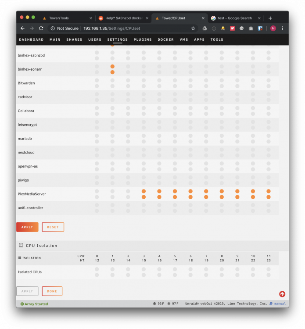Screen dimensions: 305x329
Task: Unpin HT 23 from PlexMediaServer
Action: (x=269, y=197)
